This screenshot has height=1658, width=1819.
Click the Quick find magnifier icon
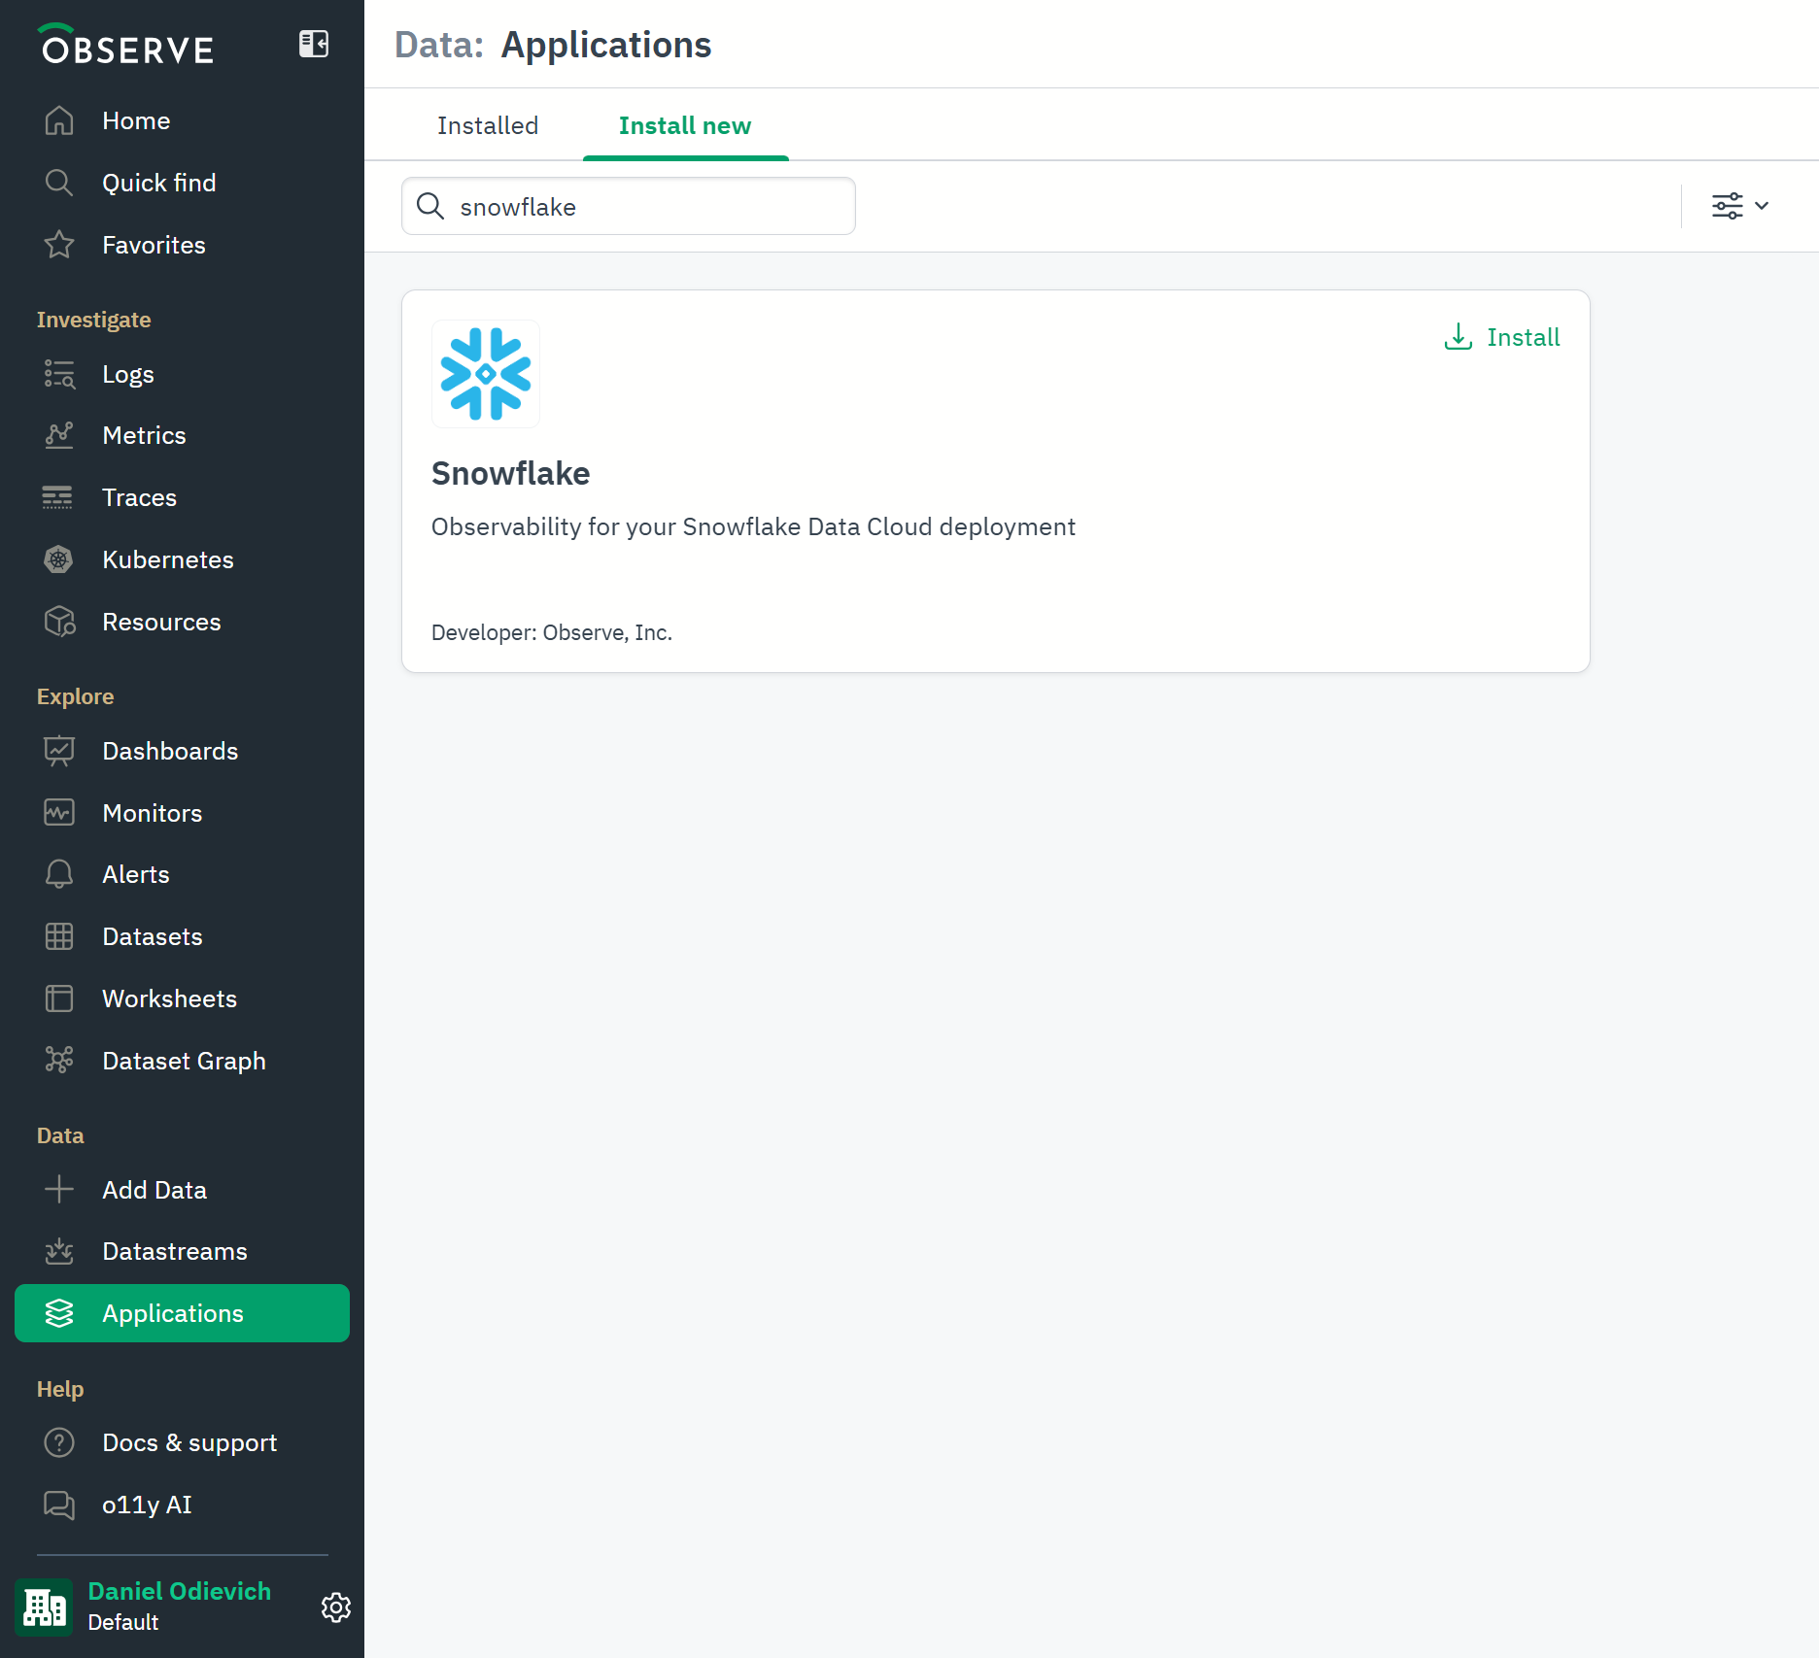[x=59, y=183]
